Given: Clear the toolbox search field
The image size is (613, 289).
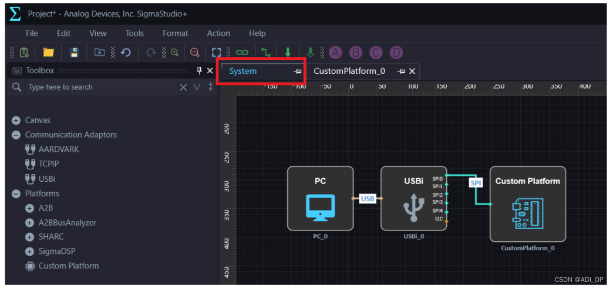Looking at the screenshot, I should click(x=183, y=87).
